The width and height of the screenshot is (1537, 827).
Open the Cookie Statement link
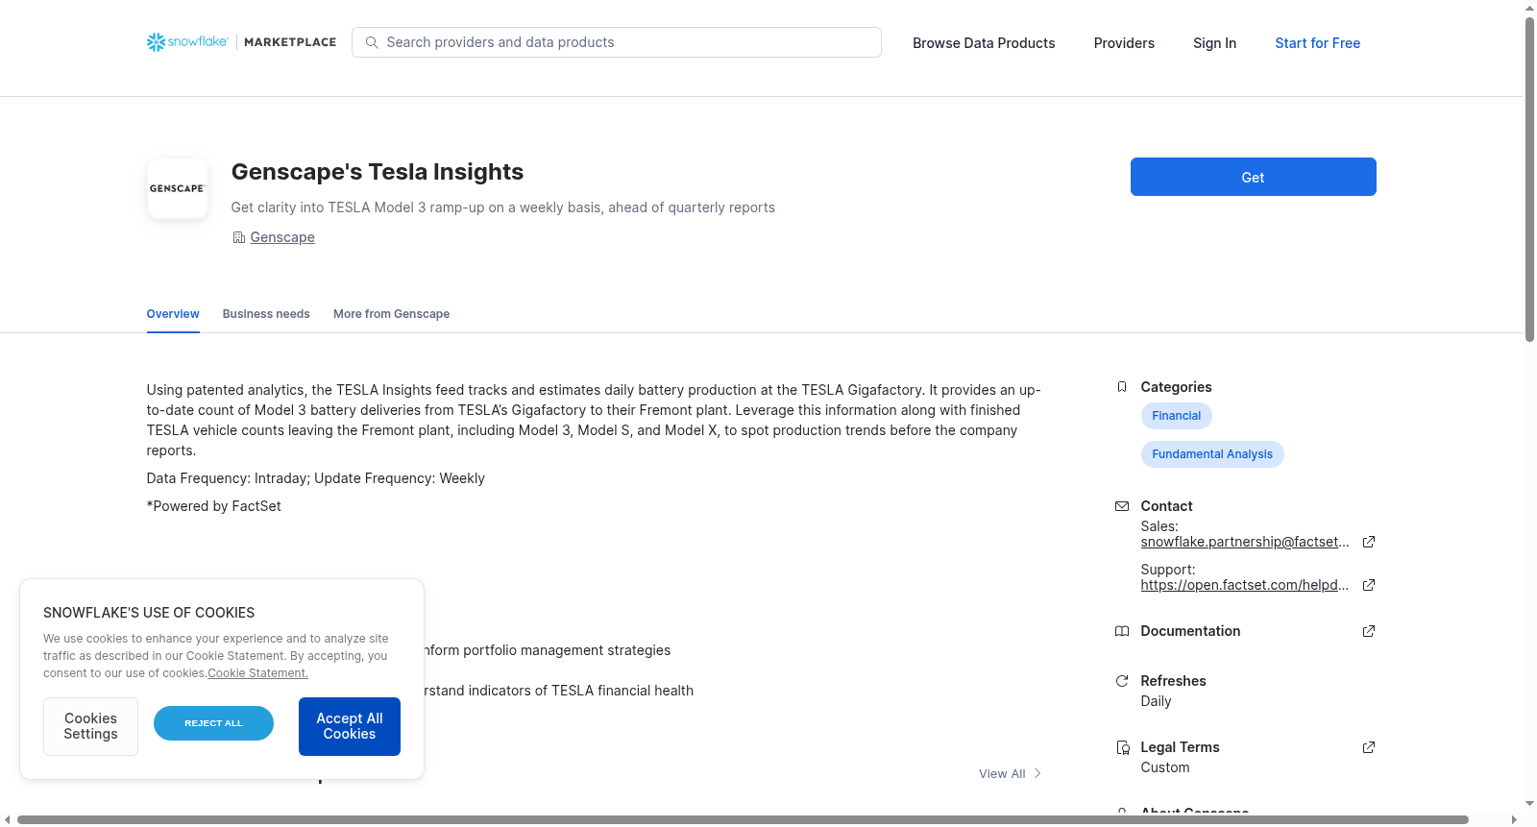[x=257, y=673]
